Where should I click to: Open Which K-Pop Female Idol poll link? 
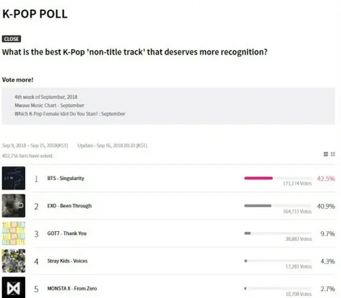coord(70,114)
